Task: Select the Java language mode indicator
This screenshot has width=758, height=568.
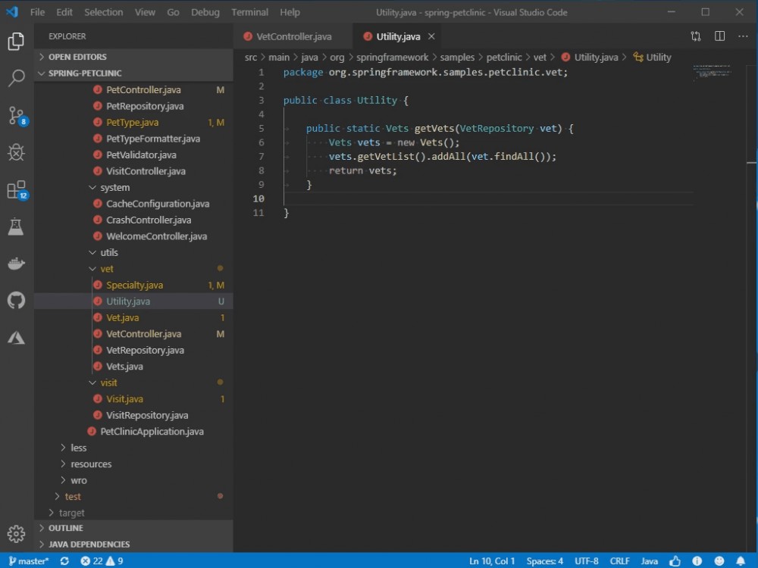Action: point(649,561)
